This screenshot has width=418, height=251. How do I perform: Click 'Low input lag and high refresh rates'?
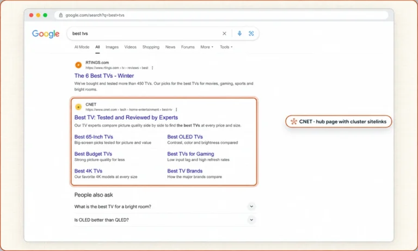click(x=198, y=160)
